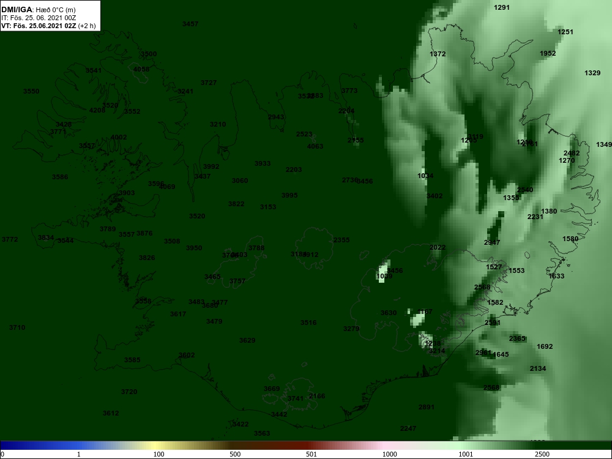Click the 3585 map label

tap(132, 360)
